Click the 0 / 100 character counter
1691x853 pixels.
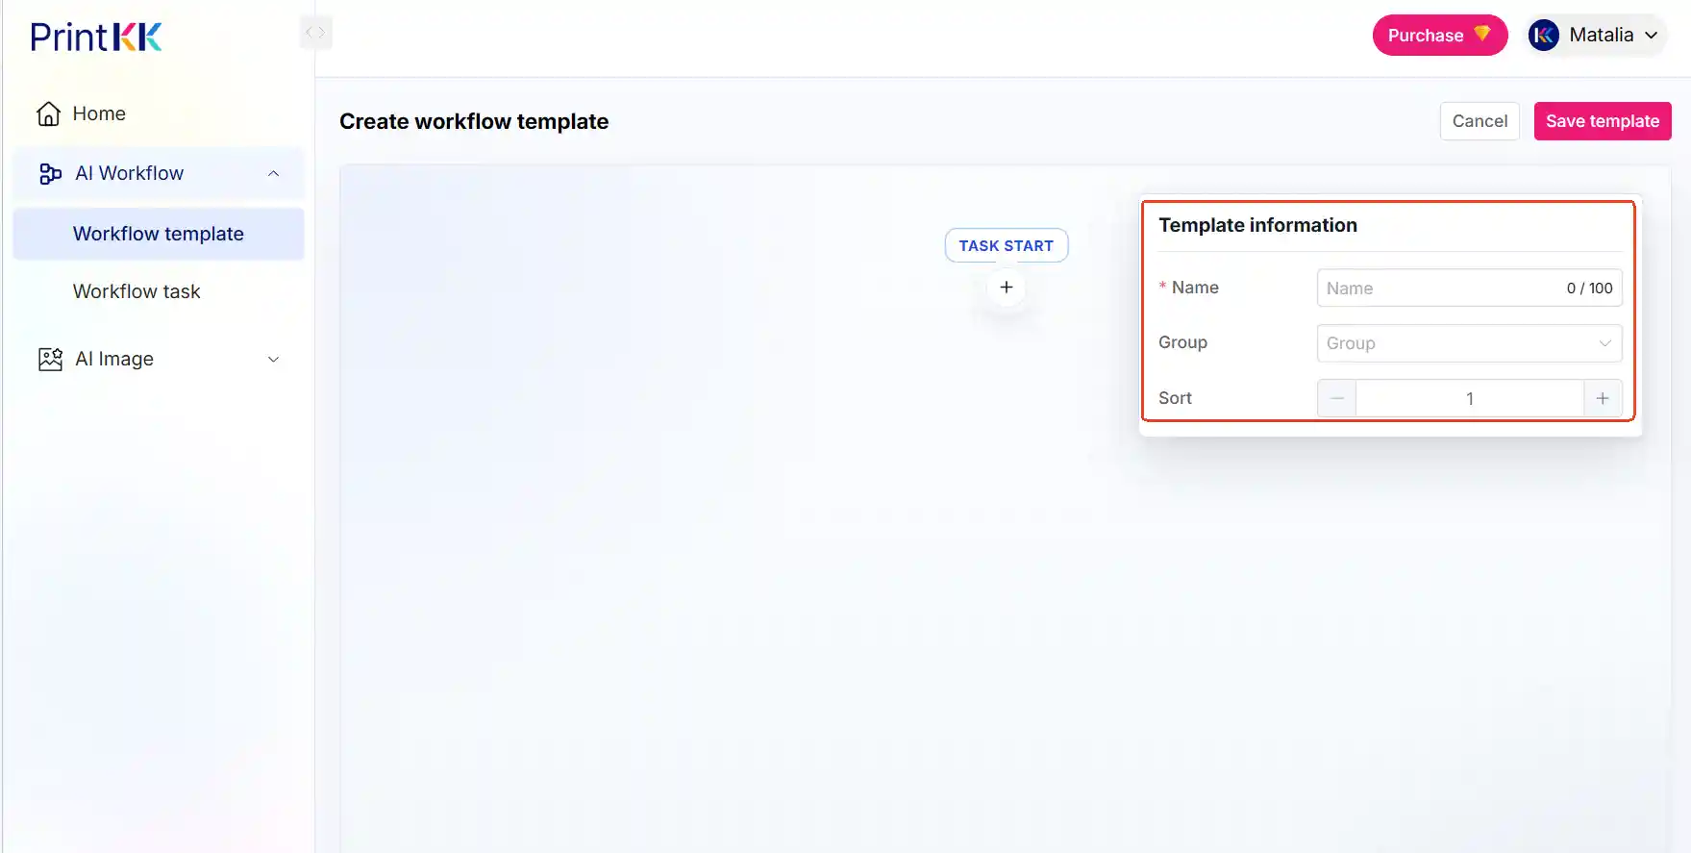(x=1589, y=288)
